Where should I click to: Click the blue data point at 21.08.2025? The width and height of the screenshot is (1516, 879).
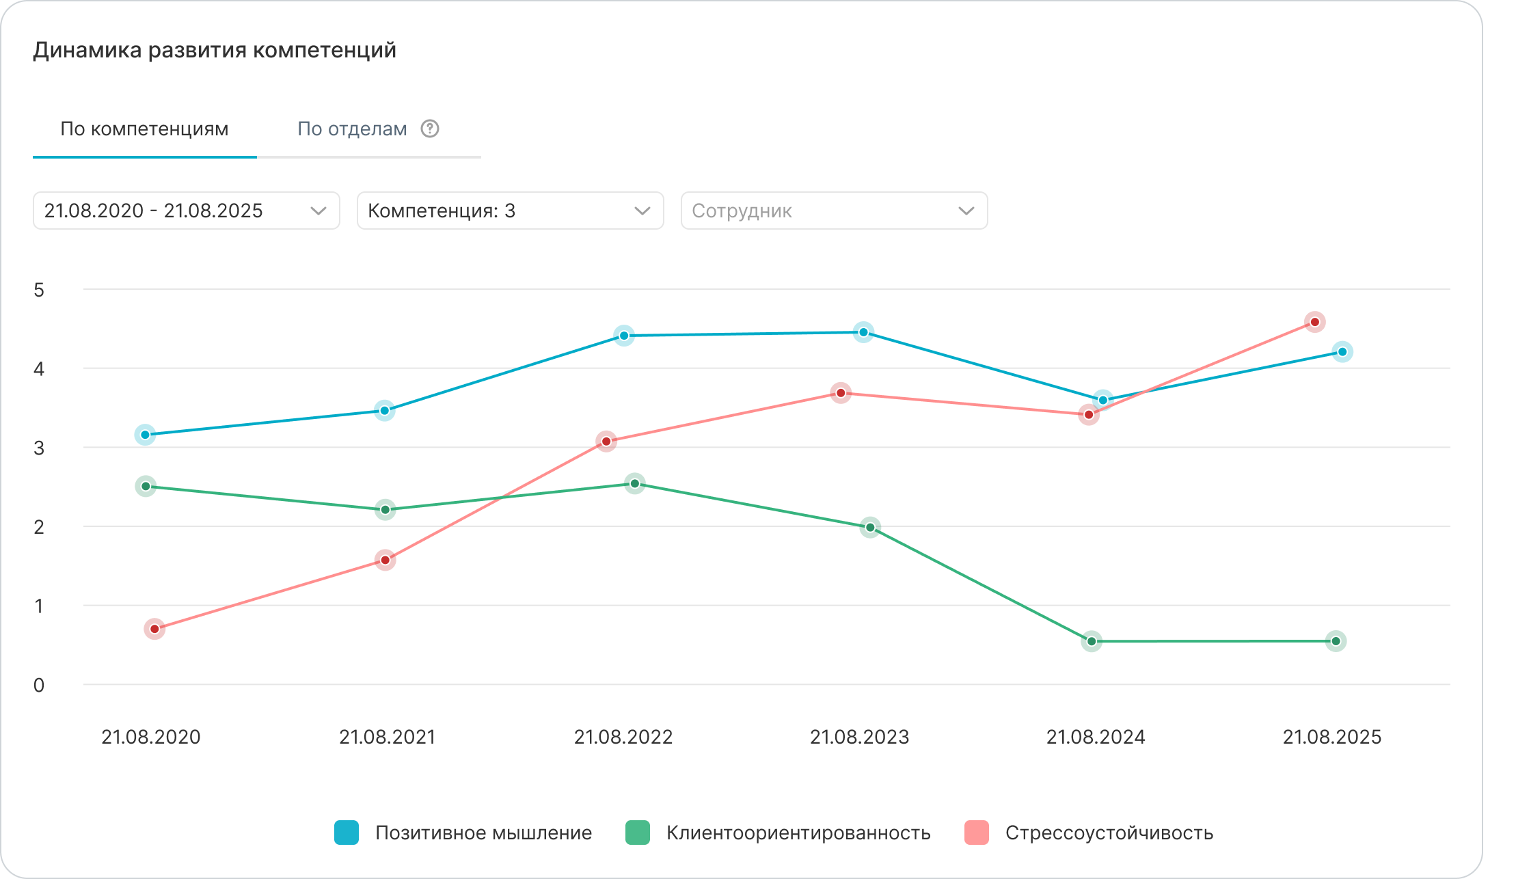(x=1342, y=352)
